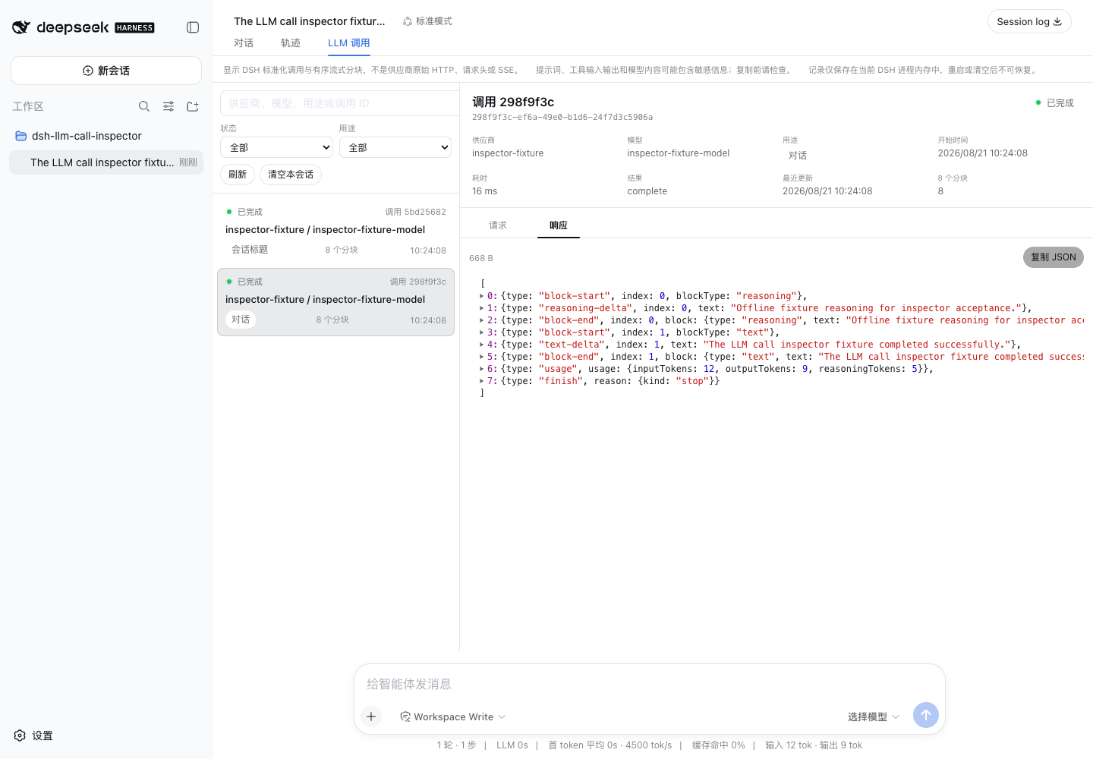The height and width of the screenshot is (759, 1093).
Task: Open the model selection dropdown
Action: pyautogui.click(x=874, y=716)
